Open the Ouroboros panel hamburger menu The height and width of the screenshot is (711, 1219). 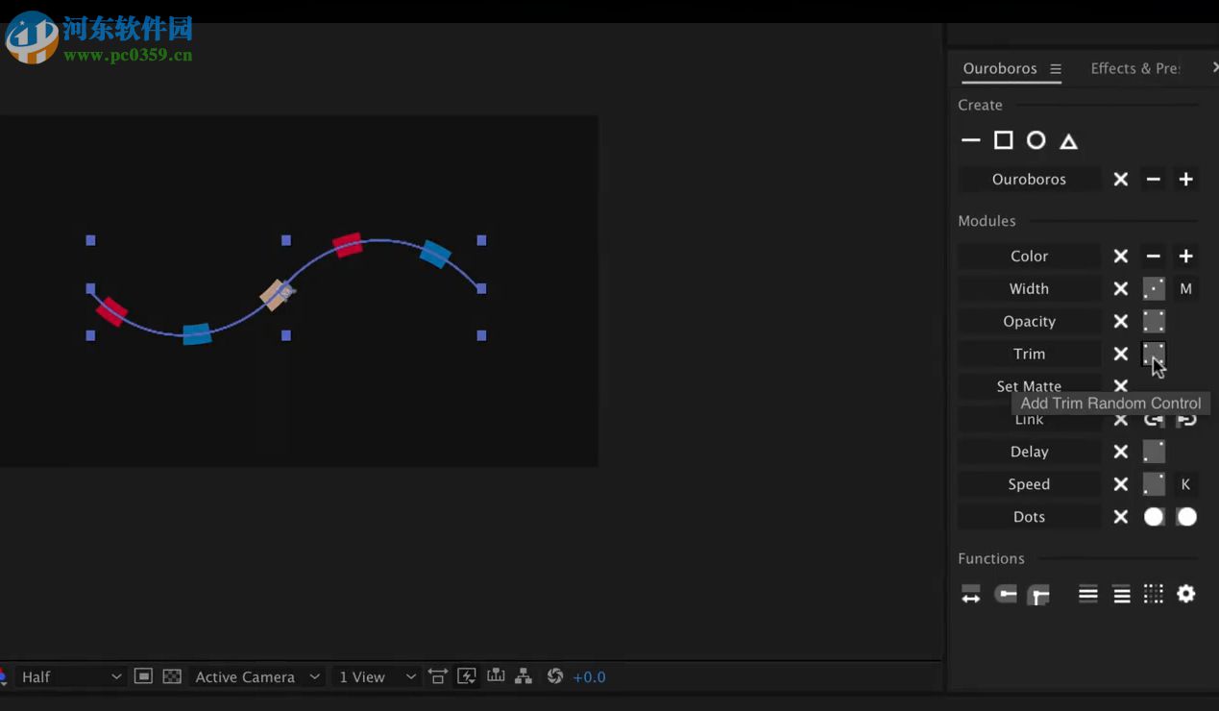1056,68
